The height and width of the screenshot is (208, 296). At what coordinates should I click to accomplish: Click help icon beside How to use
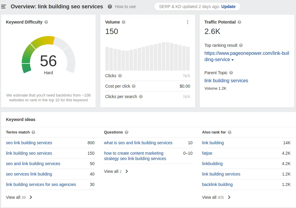(x=110, y=7)
